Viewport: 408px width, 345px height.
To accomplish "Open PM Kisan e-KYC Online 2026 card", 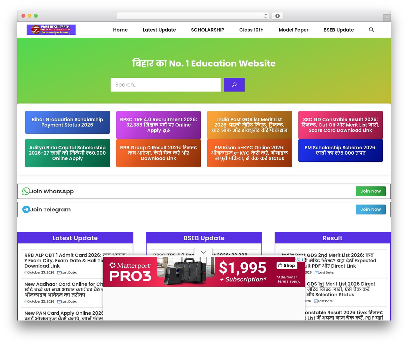I will tap(250, 153).
